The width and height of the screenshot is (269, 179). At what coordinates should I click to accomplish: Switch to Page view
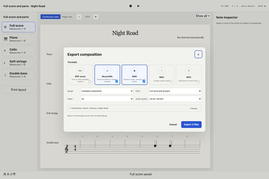click(67, 17)
